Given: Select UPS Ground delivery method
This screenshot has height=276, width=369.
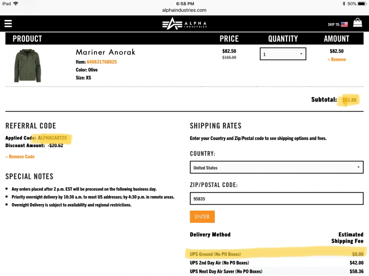Looking at the screenshot, I should click(x=277, y=254).
